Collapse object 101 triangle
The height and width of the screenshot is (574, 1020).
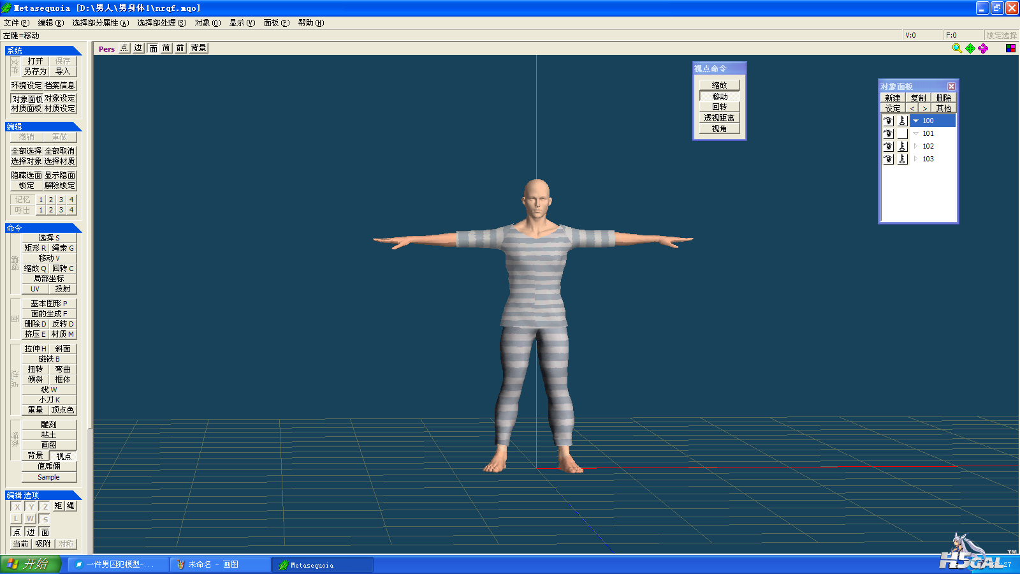pyautogui.click(x=915, y=133)
